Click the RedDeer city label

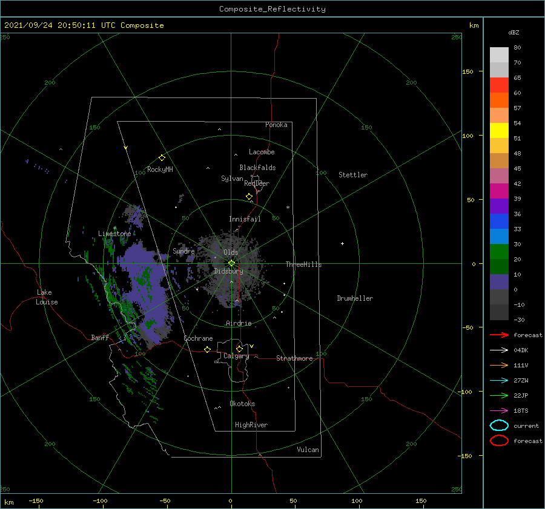(257, 183)
